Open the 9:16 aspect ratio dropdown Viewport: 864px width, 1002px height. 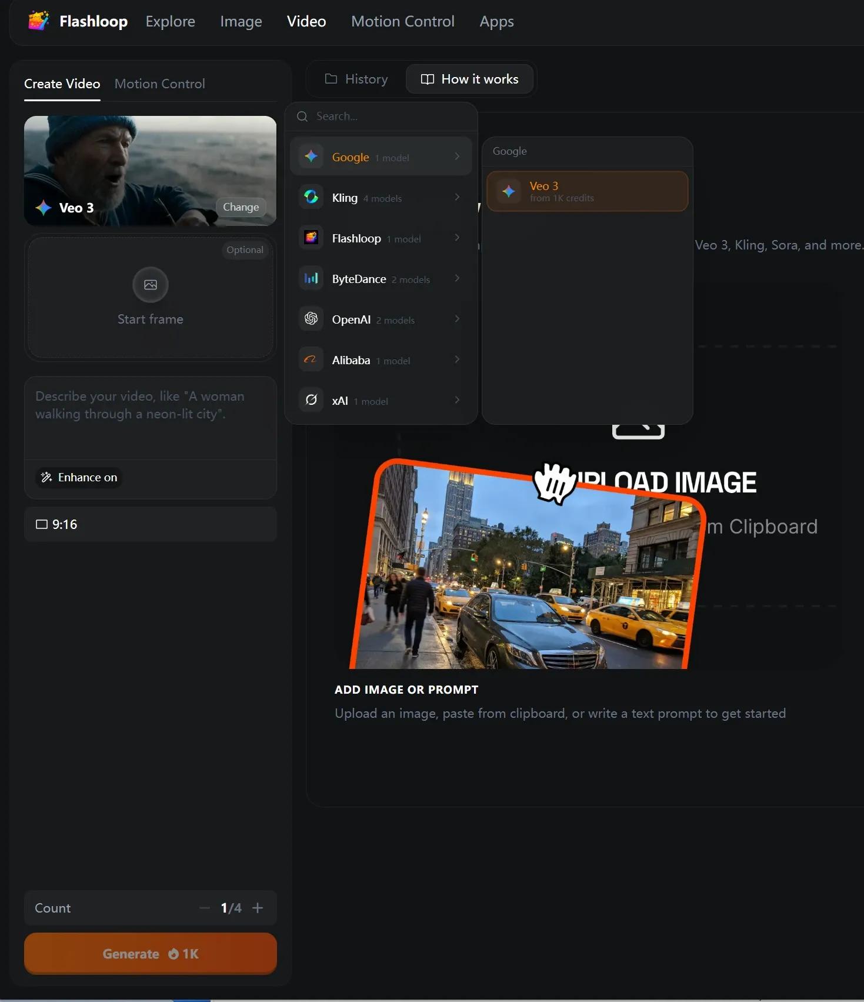pyautogui.click(x=151, y=524)
